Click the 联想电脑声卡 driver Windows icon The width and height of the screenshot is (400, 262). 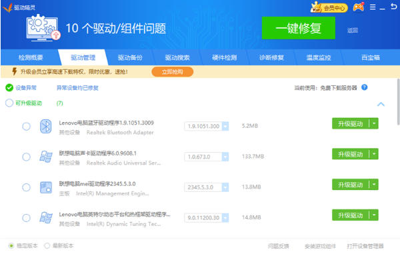coord(46,157)
